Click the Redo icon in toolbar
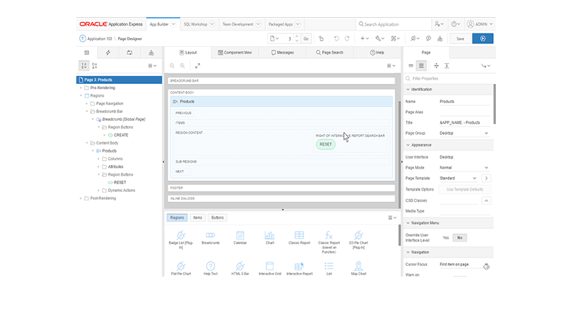This screenshot has height=315, width=570. [x=347, y=38]
